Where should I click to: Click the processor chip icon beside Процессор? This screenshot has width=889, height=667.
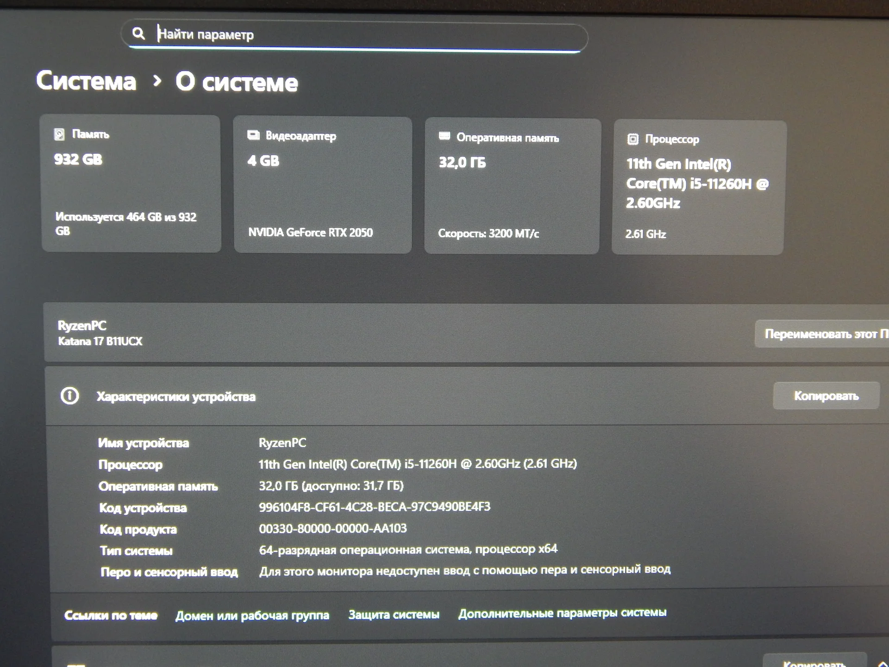tap(632, 139)
